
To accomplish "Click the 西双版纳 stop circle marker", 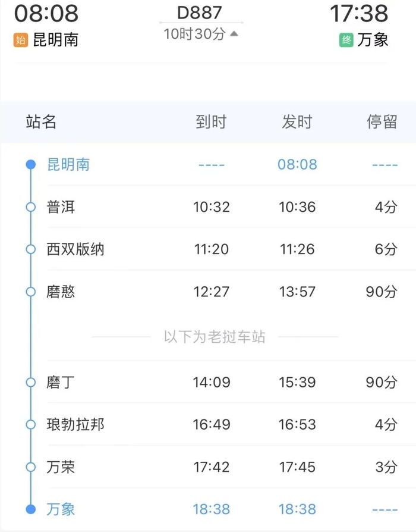I will (x=31, y=249).
